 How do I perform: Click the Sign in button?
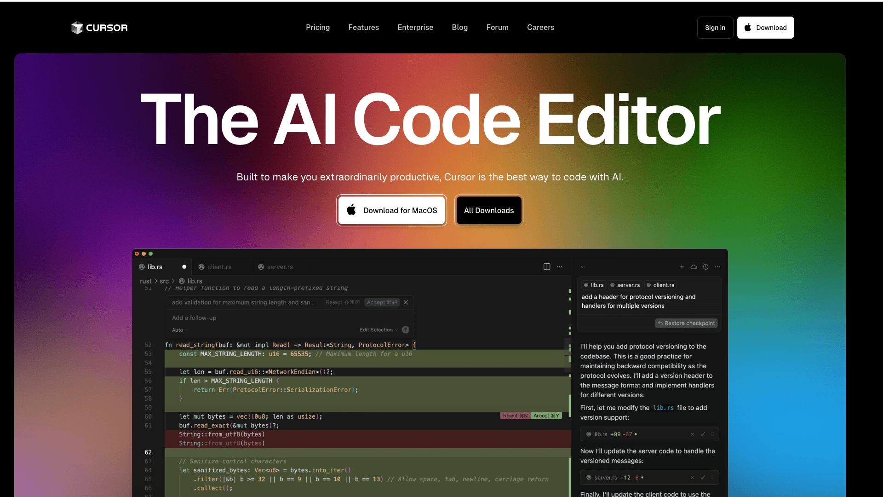click(x=715, y=28)
